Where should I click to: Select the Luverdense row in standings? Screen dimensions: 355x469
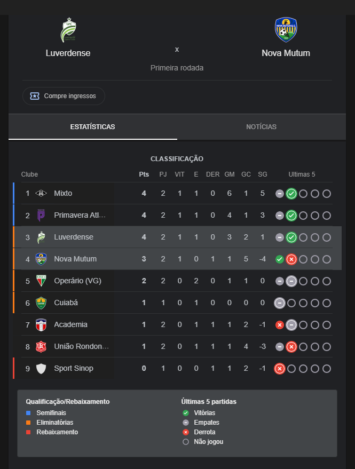pyautogui.click(x=177, y=237)
